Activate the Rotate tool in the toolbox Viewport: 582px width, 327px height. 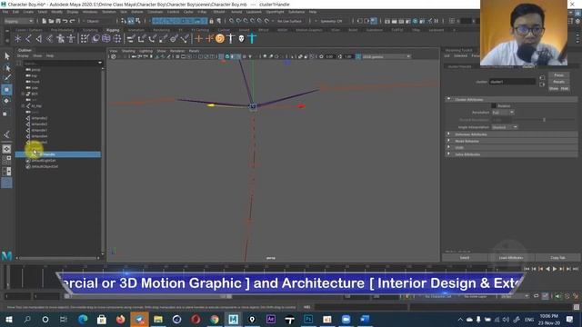pyautogui.click(x=6, y=101)
